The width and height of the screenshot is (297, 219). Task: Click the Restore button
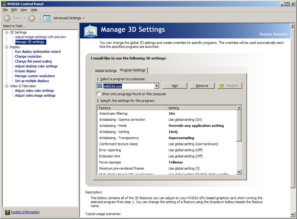pos(230,85)
